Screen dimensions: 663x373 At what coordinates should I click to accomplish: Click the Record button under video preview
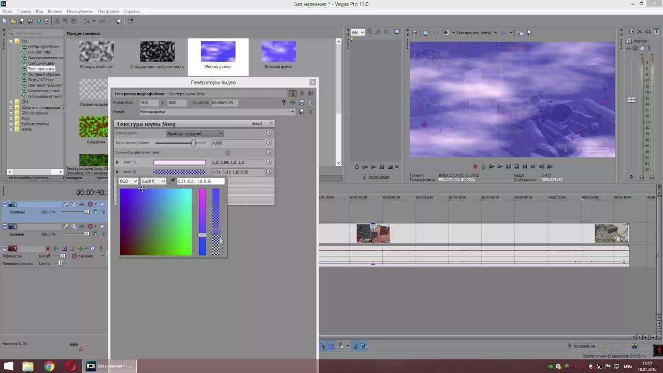coord(475,167)
